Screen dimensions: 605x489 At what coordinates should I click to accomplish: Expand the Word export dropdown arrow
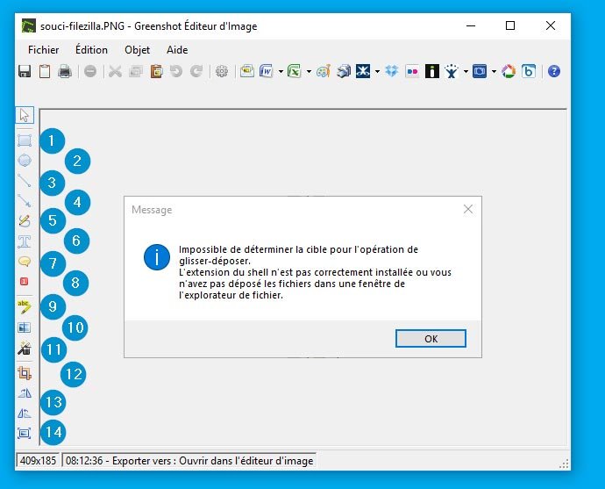coord(281,71)
